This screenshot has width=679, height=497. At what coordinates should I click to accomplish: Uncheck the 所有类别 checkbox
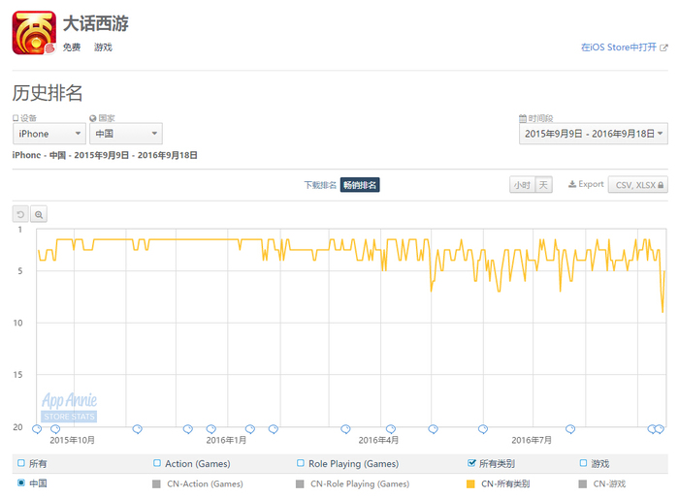pyautogui.click(x=471, y=463)
